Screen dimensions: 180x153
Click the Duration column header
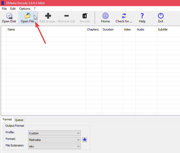[112, 29]
